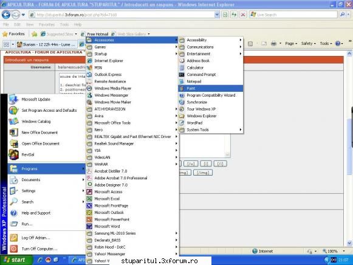The width and height of the screenshot is (353, 265).
Task: Expand the WinRAR program folder
Action: 132,164
